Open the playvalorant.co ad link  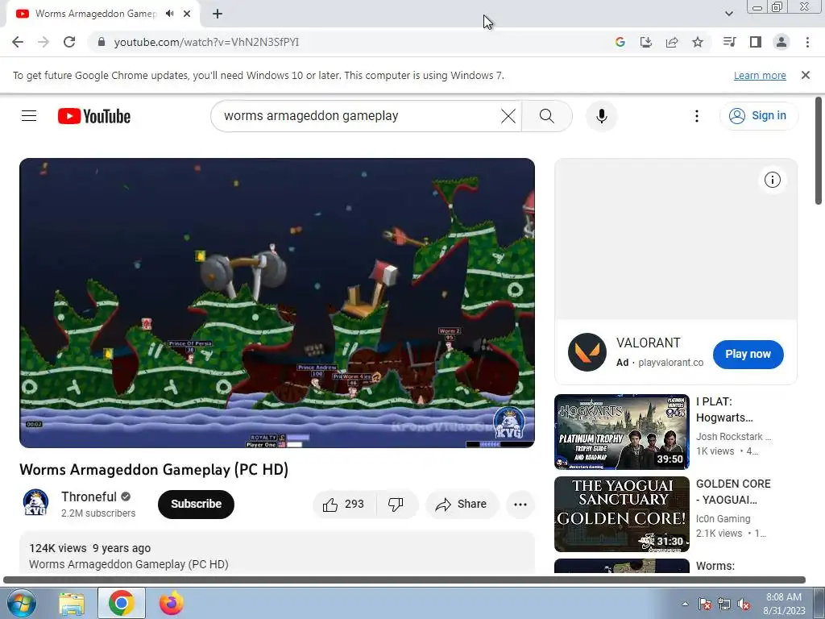(670, 363)
